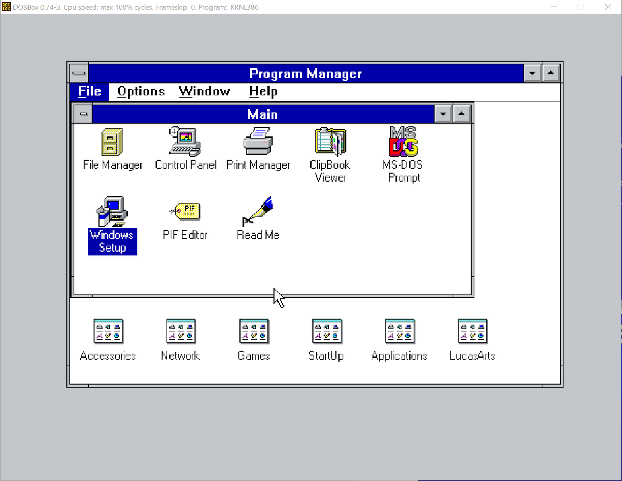Maximize the Main group window
This screenshot has height=481, width=622.
coord(461,114)
